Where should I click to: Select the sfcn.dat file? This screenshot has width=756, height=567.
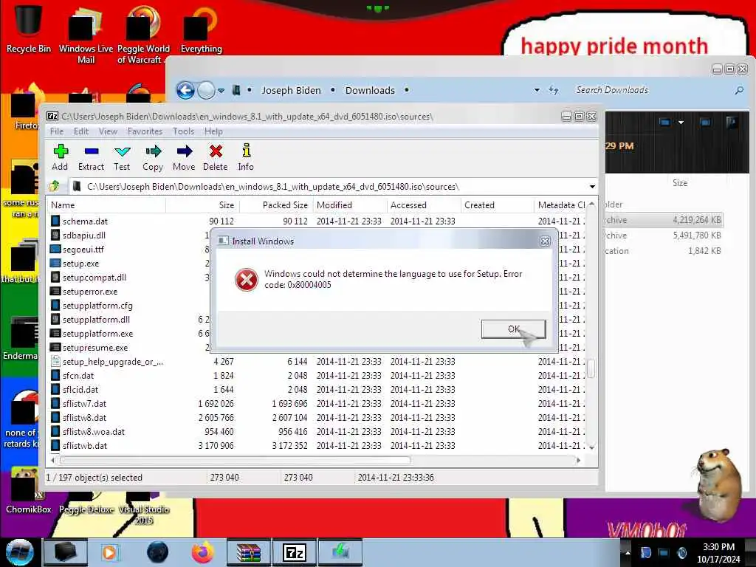pos(78,376)
